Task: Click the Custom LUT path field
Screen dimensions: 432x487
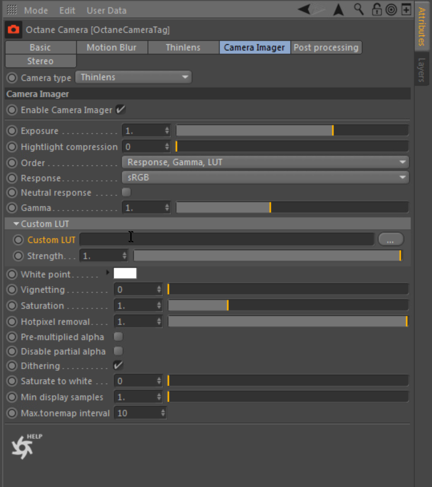Action: pyautogui.click(x=227, y=240)
